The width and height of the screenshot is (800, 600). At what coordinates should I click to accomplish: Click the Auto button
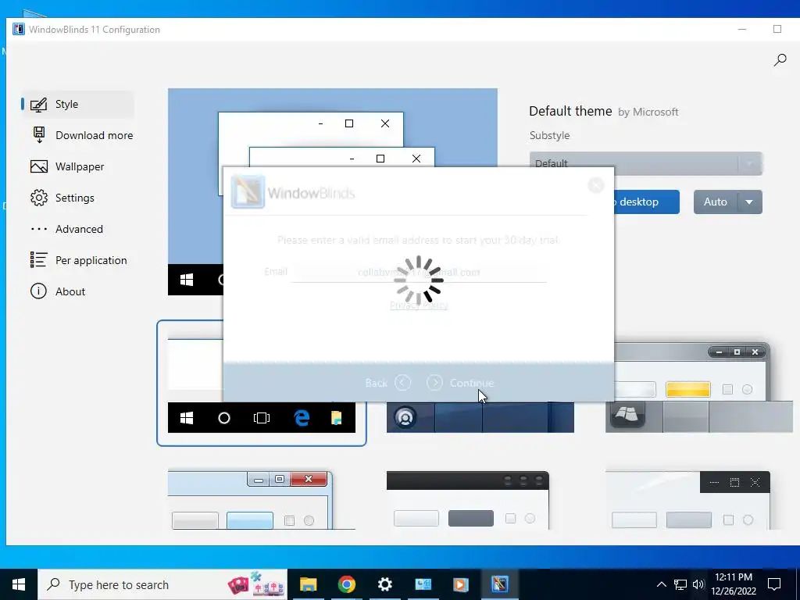716,202
